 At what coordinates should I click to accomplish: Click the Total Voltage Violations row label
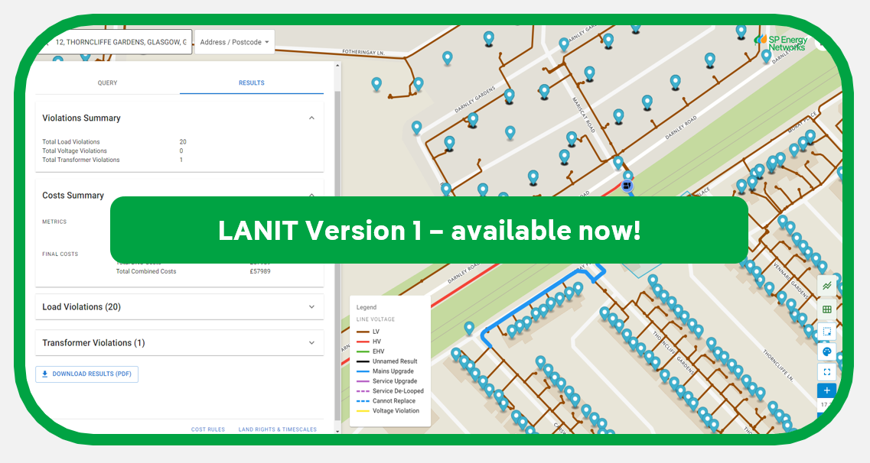[x=74, y=151]
